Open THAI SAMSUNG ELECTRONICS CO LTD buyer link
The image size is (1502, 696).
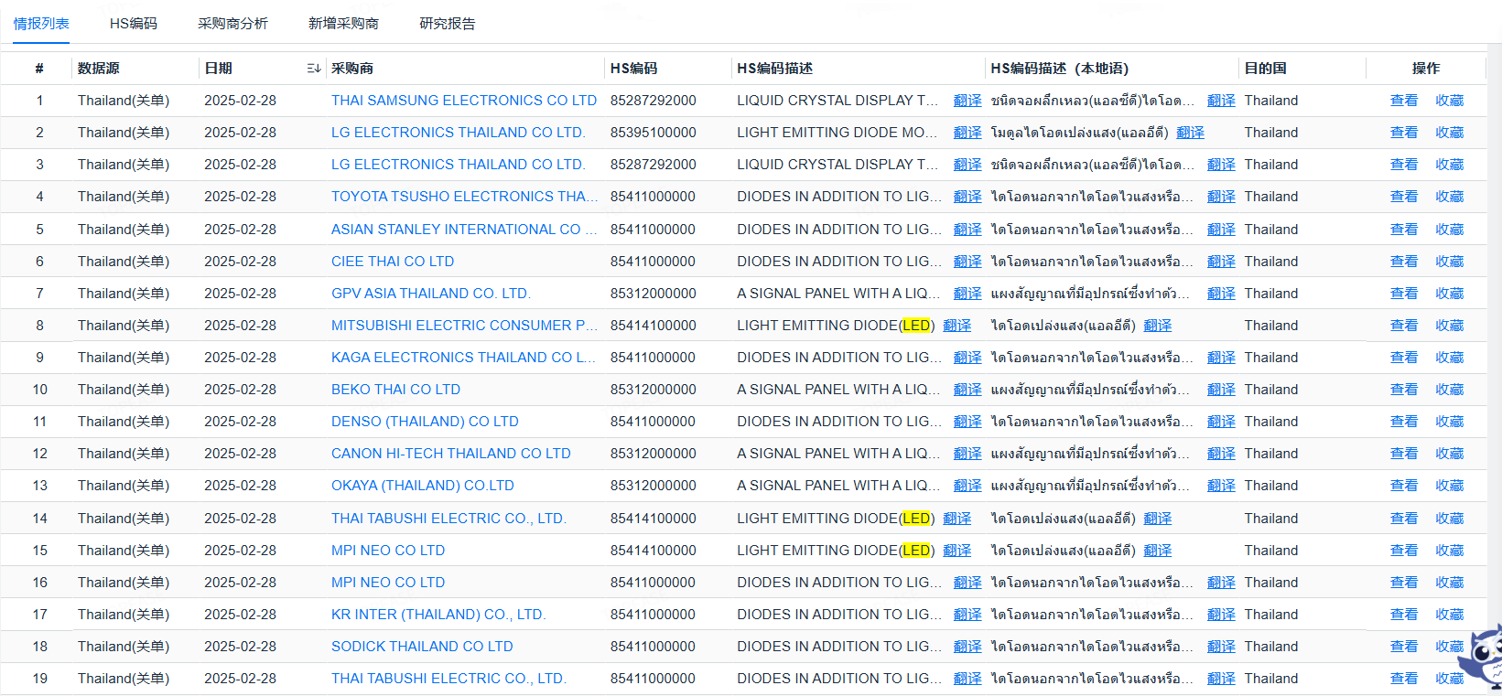click(x=463, y=101)
